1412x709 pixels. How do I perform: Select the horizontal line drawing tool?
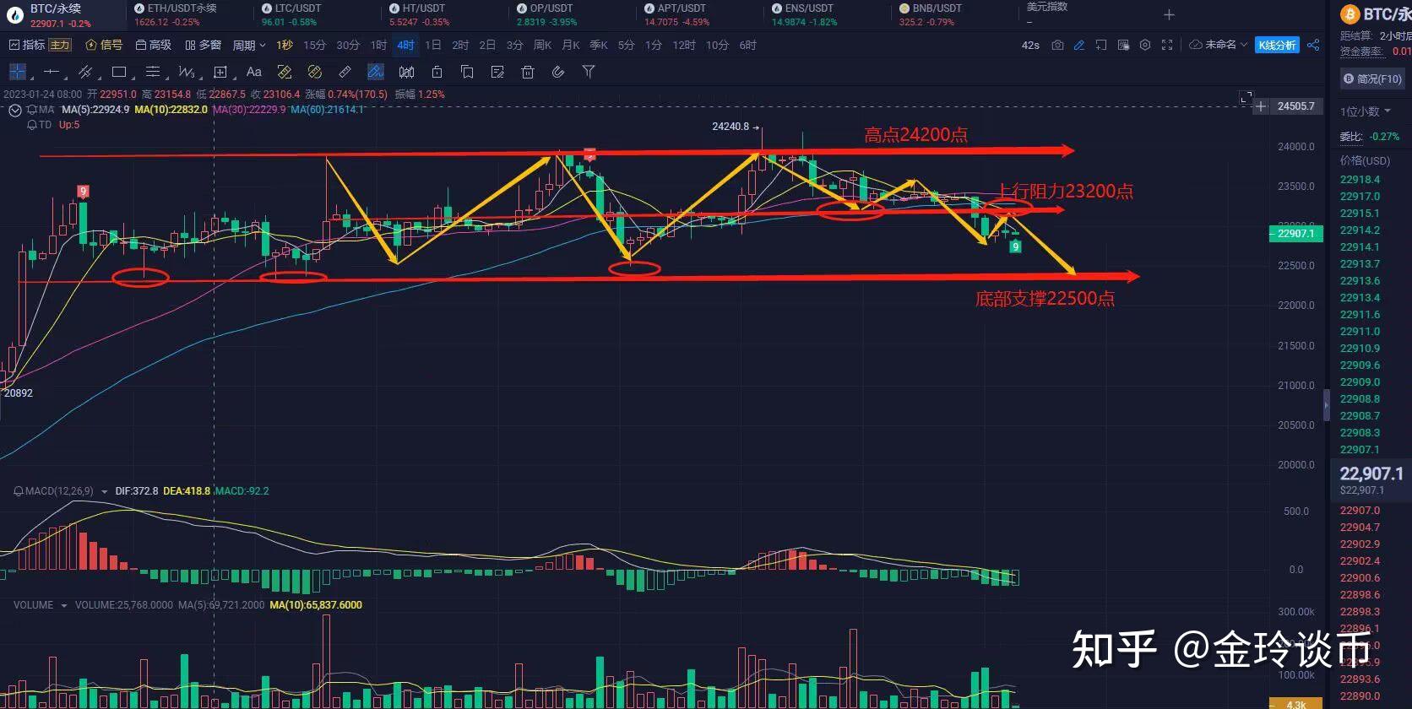click(52, 72)
